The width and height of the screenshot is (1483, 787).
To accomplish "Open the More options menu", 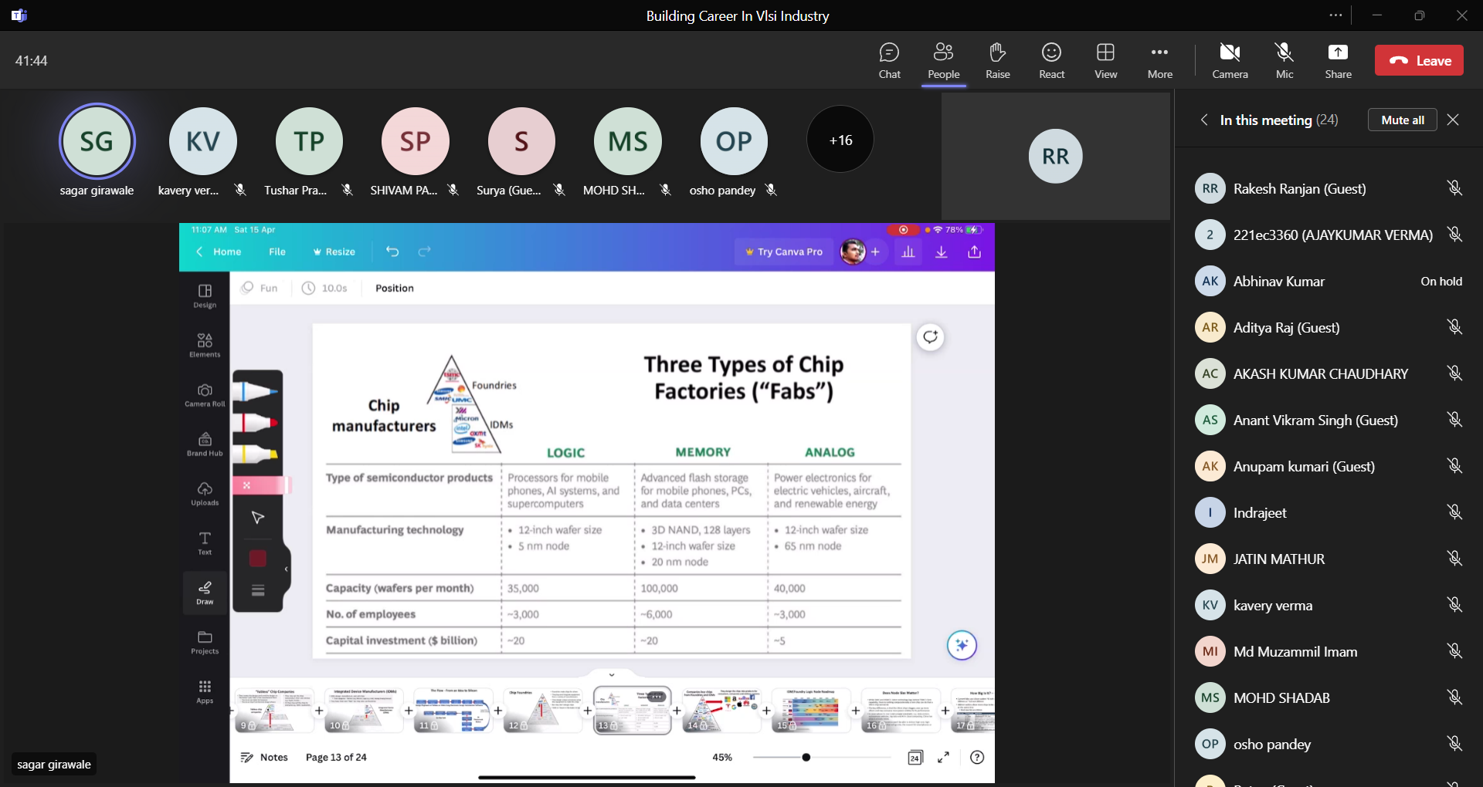I will [1159, 61].
